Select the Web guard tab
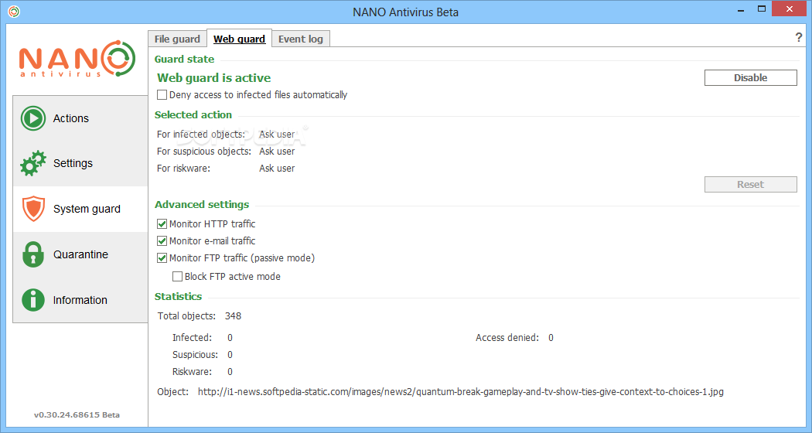The width and height of the screenshot is (812, 433). (x=239, y=39)
